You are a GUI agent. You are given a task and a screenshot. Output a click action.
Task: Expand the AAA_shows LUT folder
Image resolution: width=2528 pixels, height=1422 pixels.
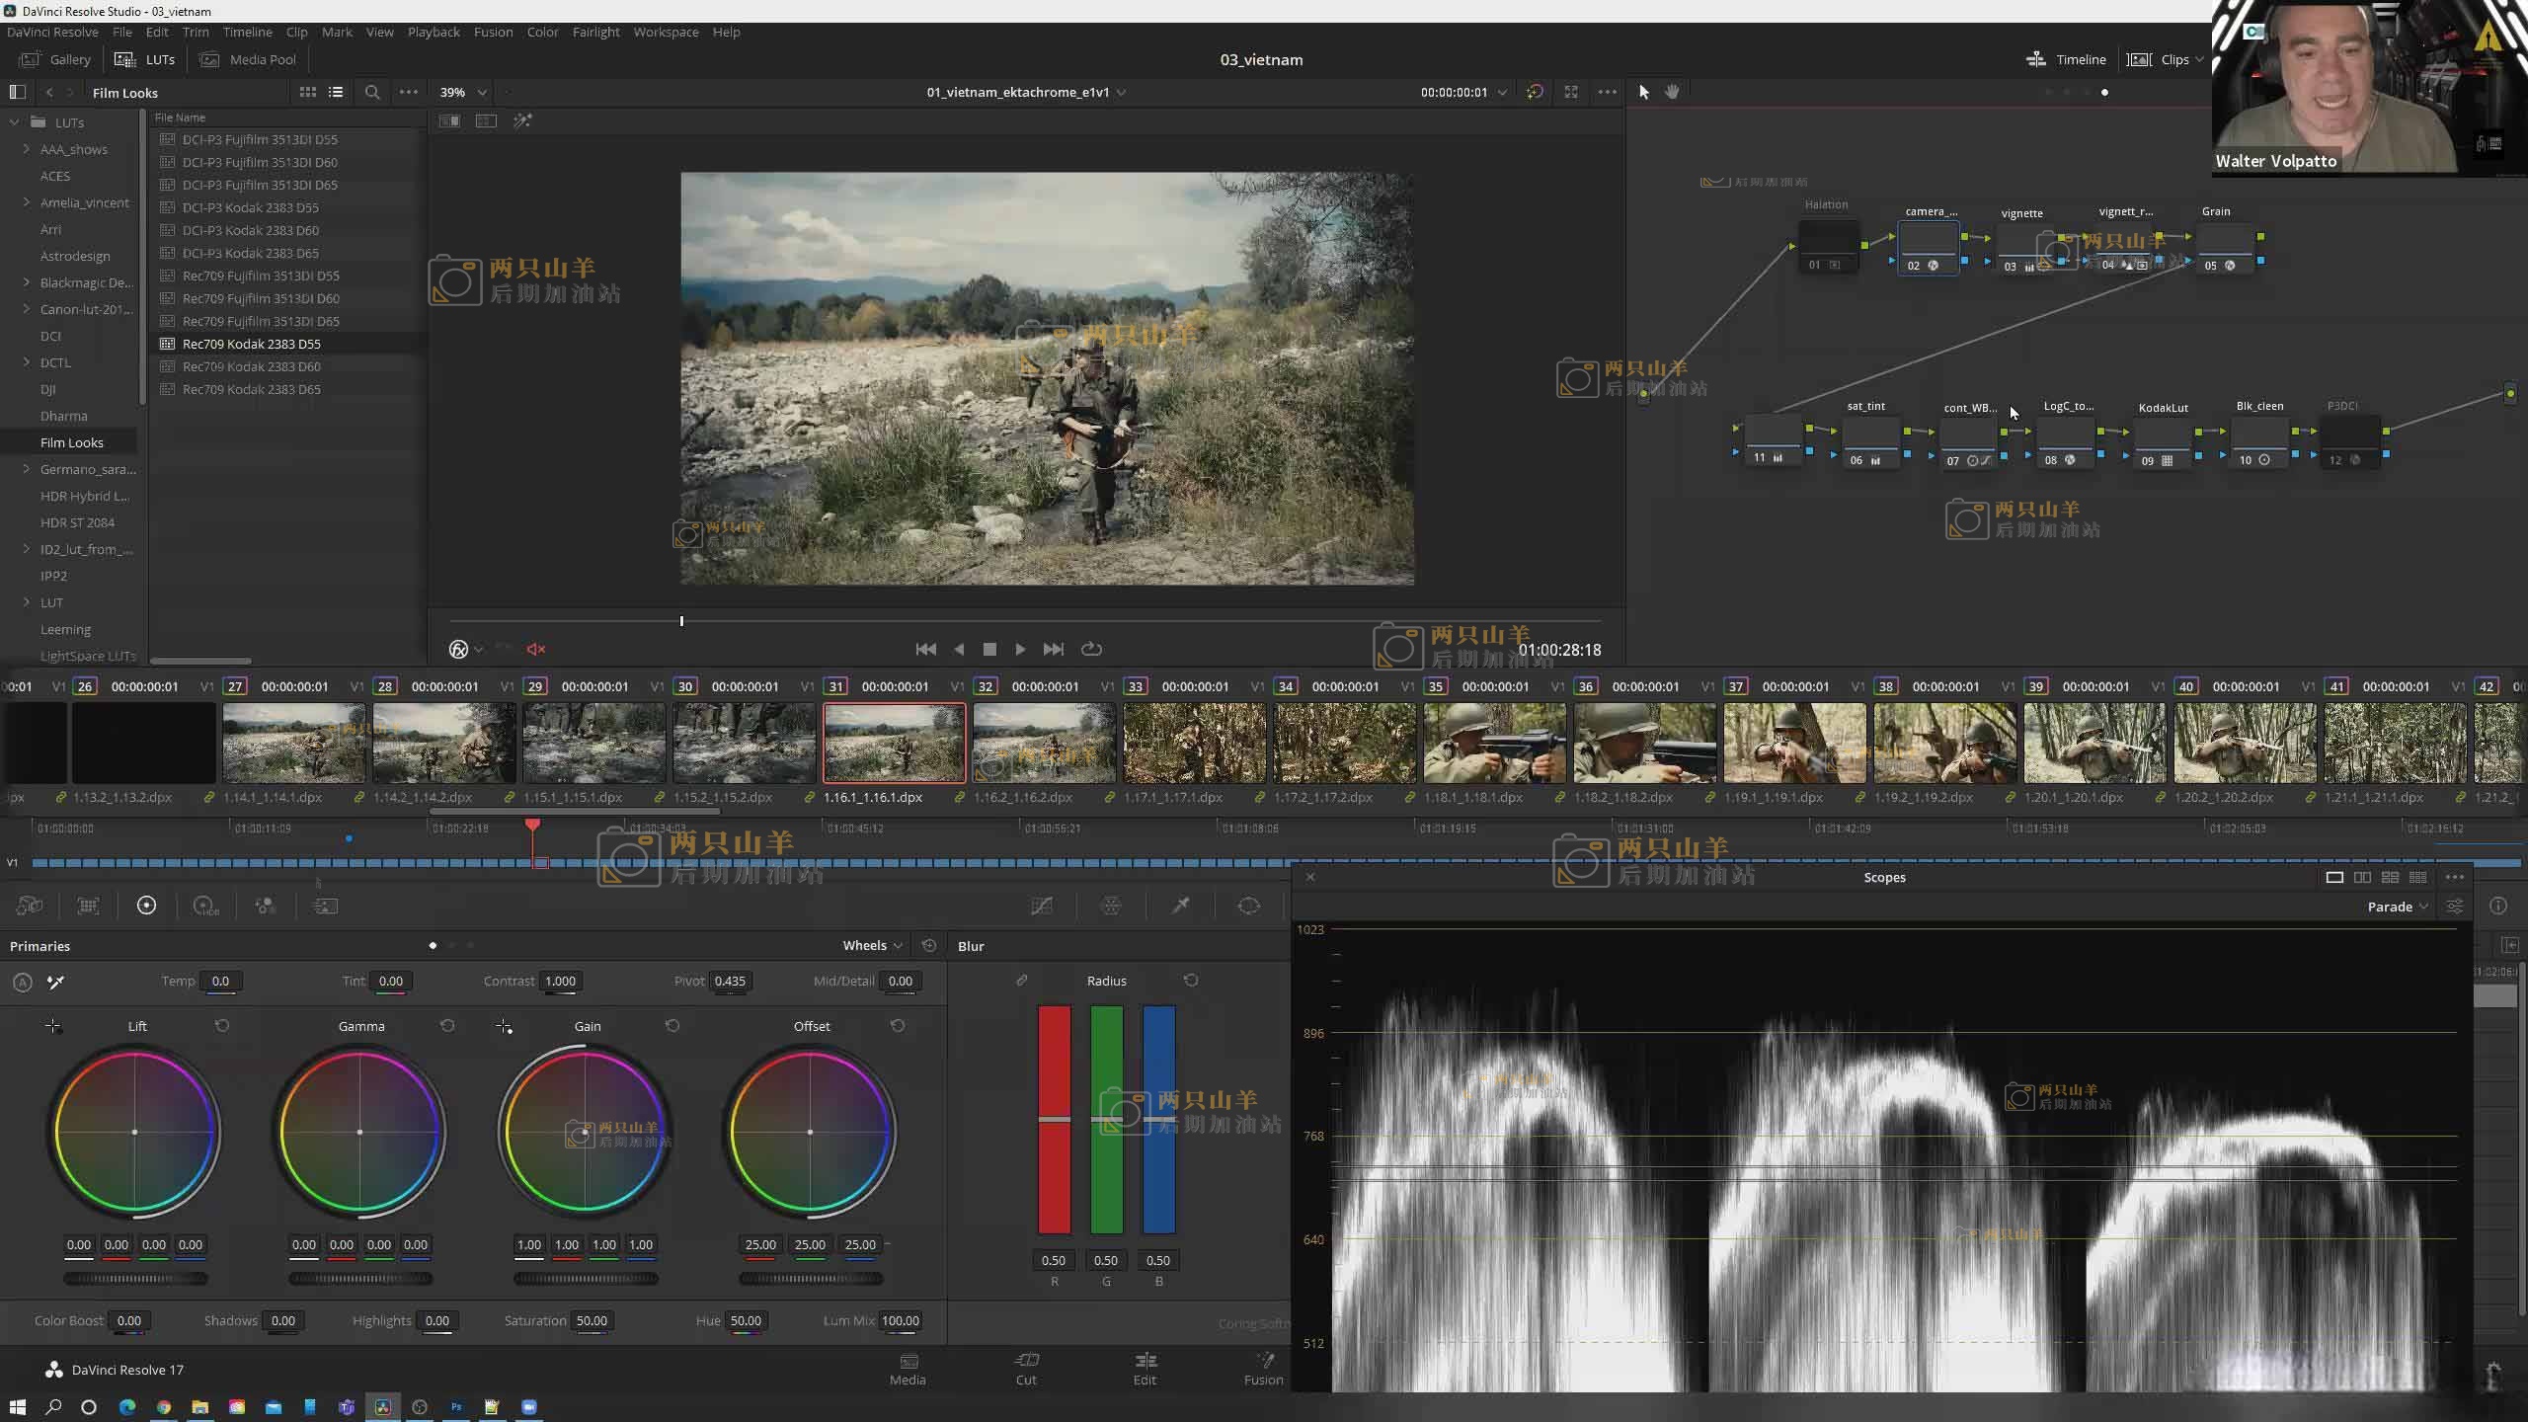(27, 149)
